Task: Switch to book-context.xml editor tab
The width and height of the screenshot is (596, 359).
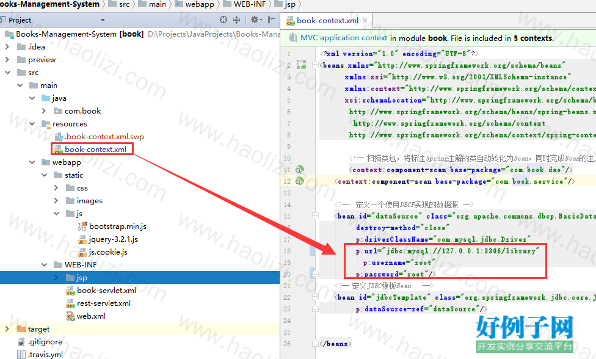Action: (x=327, y=21)
